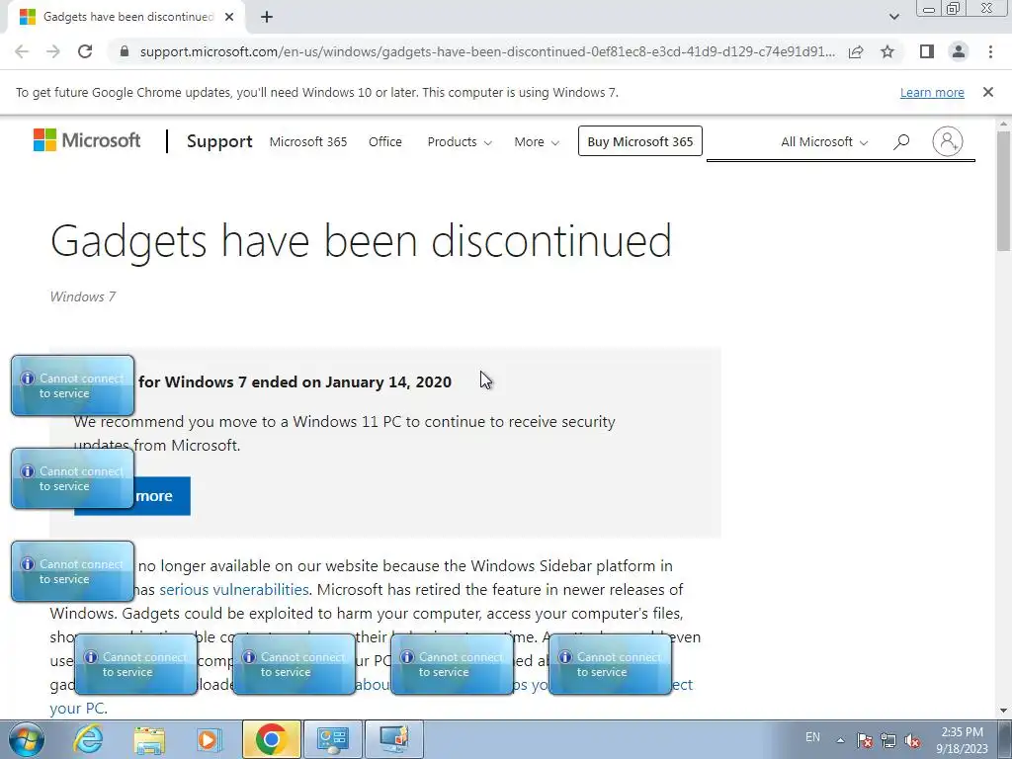
Task: Click the address bar URL field
Action: click(x=487, y=51)
